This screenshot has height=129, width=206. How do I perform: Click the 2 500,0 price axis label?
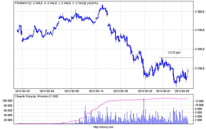200,12
